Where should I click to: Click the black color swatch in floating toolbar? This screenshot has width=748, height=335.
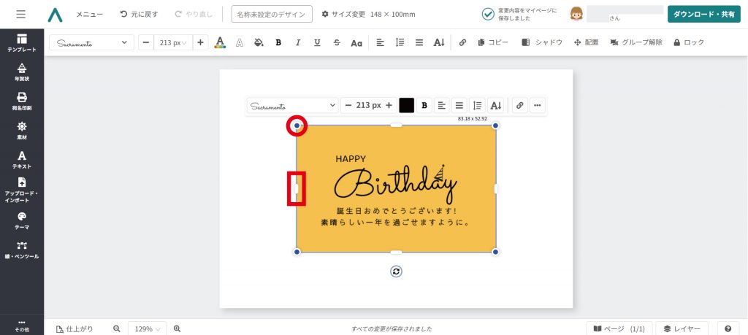click(407, 105)
